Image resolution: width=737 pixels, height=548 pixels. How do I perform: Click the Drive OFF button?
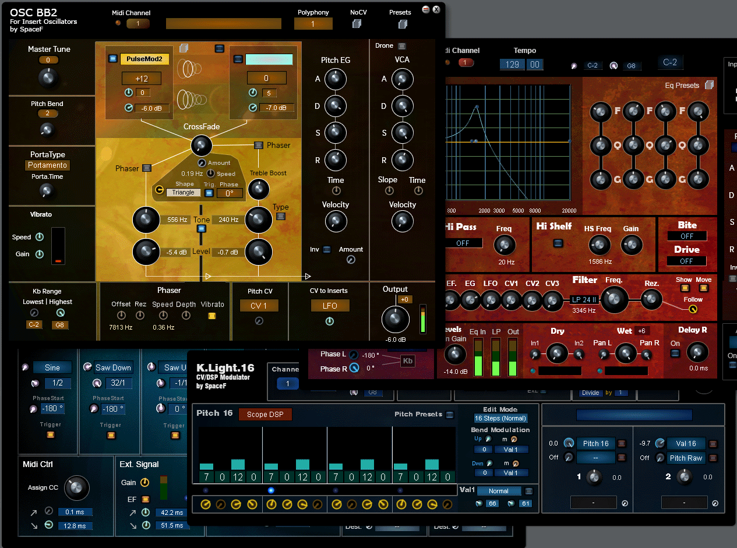coord(687,261)
